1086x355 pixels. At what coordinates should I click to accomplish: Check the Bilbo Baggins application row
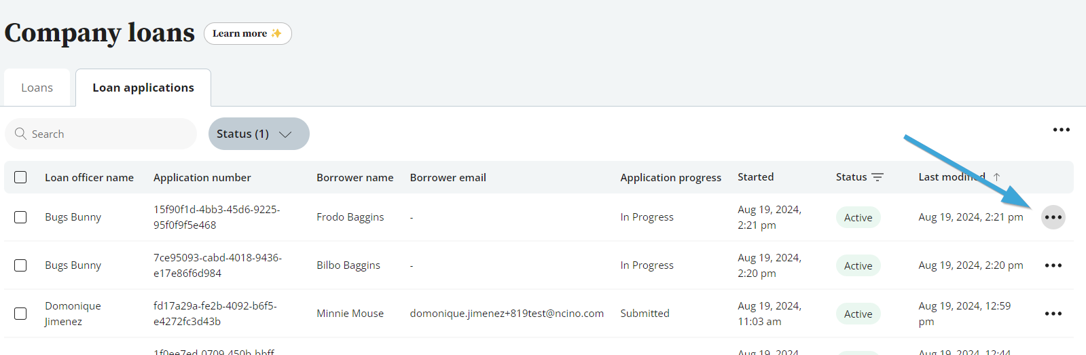tap(20, 265)
